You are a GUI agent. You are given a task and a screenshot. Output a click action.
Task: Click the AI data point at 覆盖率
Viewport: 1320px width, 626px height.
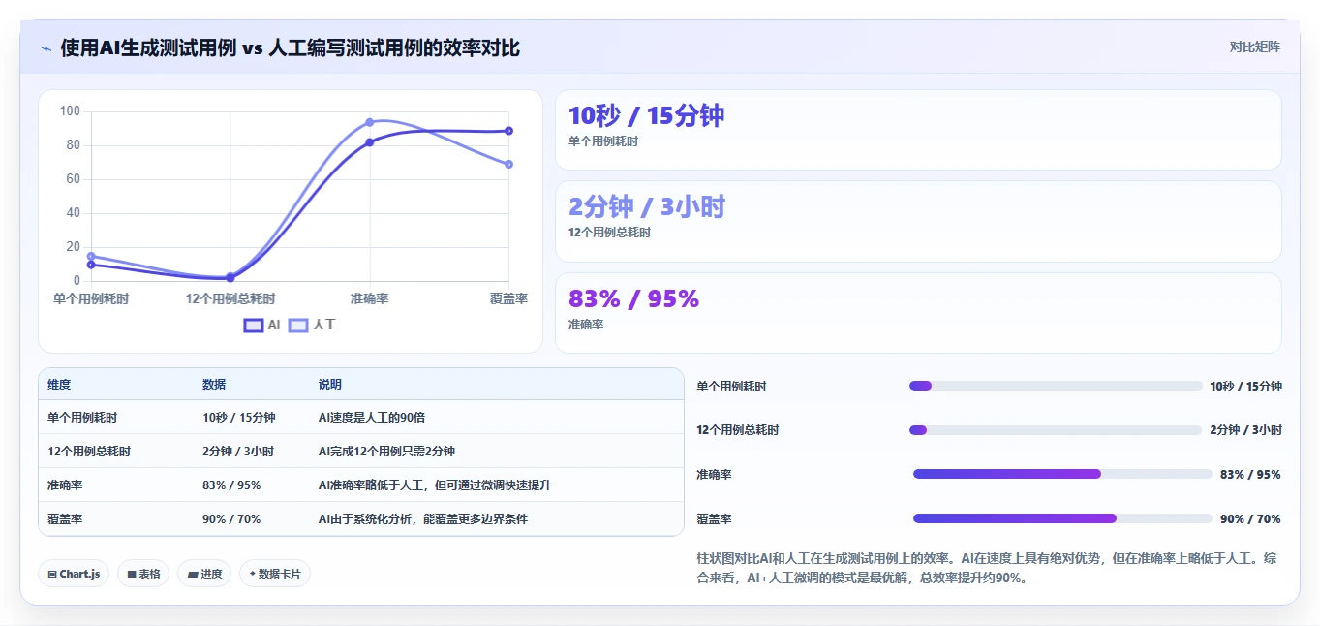pyautogui.click(x=508, y=131)
